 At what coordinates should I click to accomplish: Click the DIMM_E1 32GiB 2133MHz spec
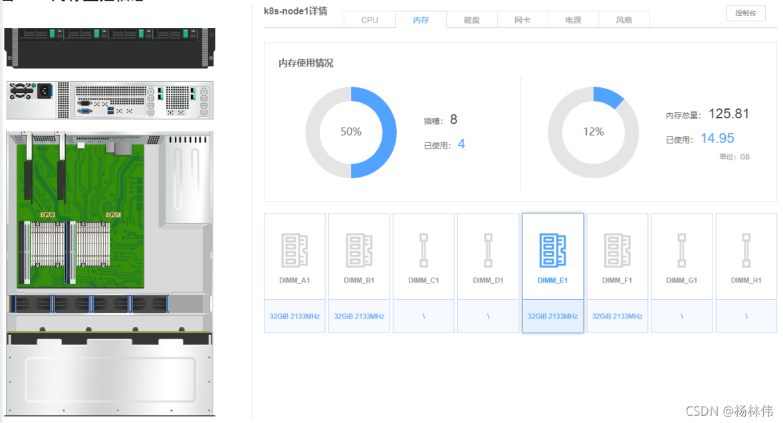click(552, 316)
